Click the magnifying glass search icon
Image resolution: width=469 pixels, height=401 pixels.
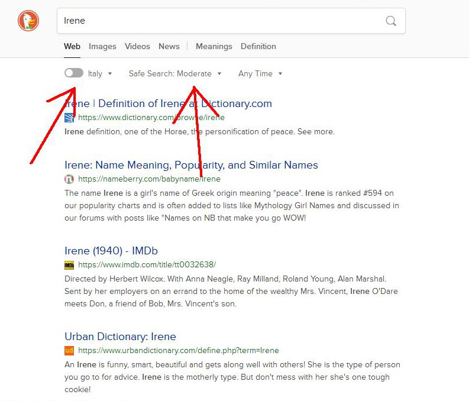[x=390, y=21]
